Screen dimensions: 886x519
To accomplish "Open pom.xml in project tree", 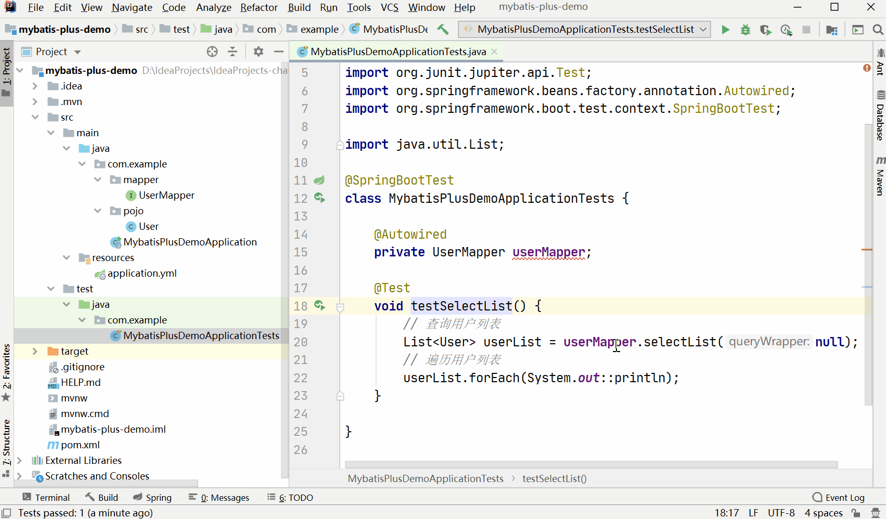I will click(80, 445).
